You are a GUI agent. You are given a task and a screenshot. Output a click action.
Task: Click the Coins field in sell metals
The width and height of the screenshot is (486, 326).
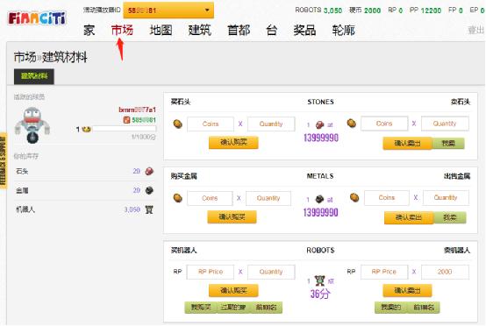coord(387,197)
